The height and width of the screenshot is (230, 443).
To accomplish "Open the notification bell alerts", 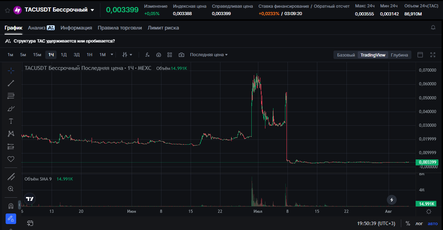I will coord(433,27).
